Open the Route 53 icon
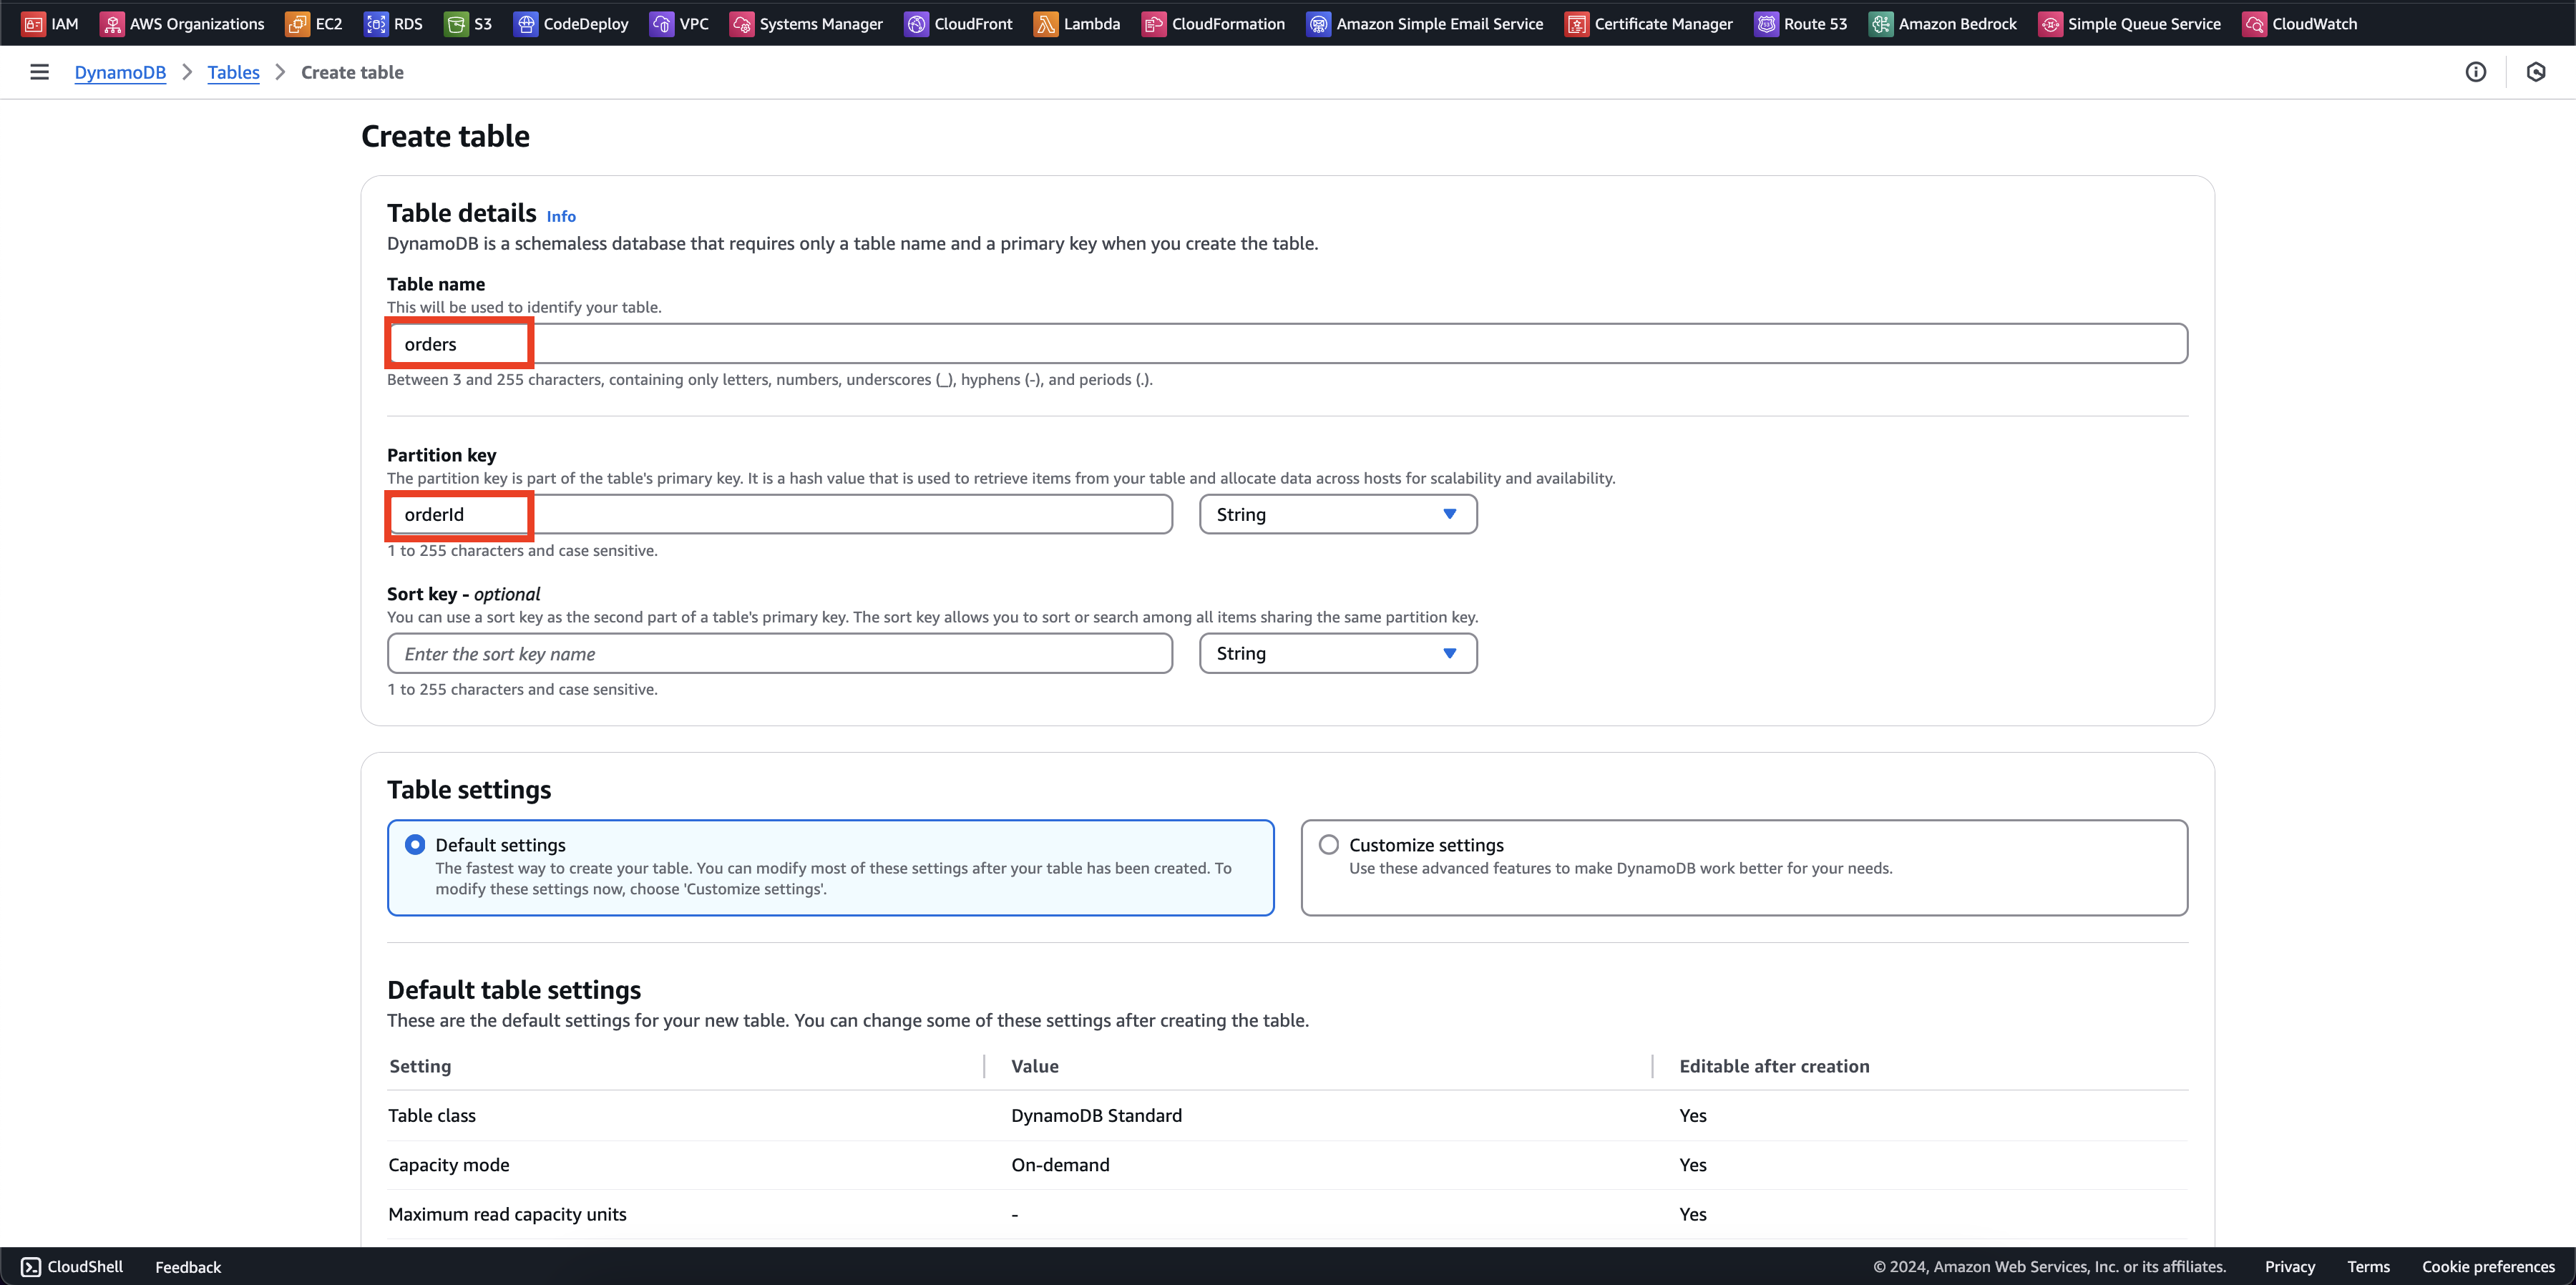Viewport: 2576px width, 1285px height. tap(1767, 24)
